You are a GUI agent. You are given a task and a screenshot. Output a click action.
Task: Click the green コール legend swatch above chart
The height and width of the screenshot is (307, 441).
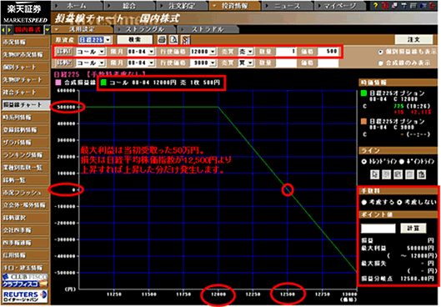103,83
